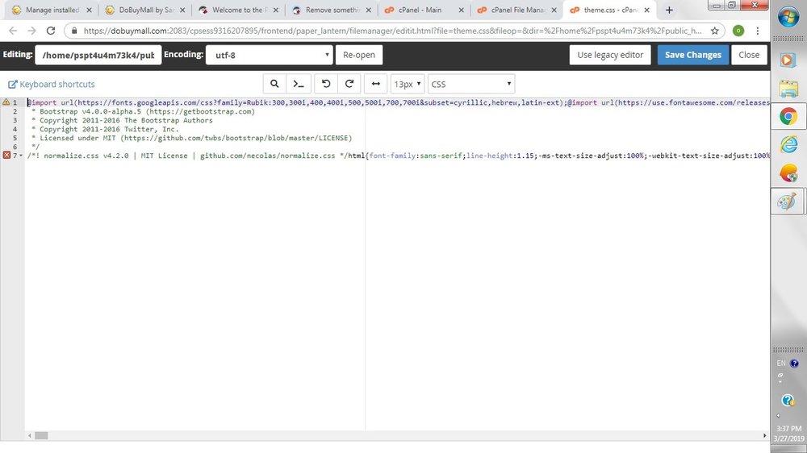Open Windows Explorer from taskbar
Image resolution: width=807 pixels, height=453 pixels.
coord(788,89)
